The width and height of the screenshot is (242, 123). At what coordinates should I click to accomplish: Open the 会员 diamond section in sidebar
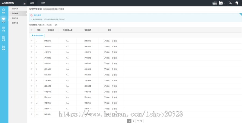tap(3, 20)
